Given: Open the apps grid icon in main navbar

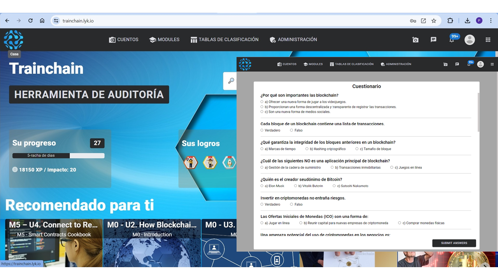Looking at the screenshot, I should pos(488,40).
